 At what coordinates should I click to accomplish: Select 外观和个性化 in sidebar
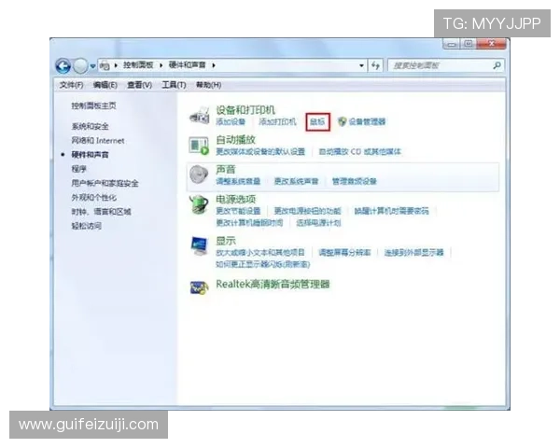(x=93, y=198)
